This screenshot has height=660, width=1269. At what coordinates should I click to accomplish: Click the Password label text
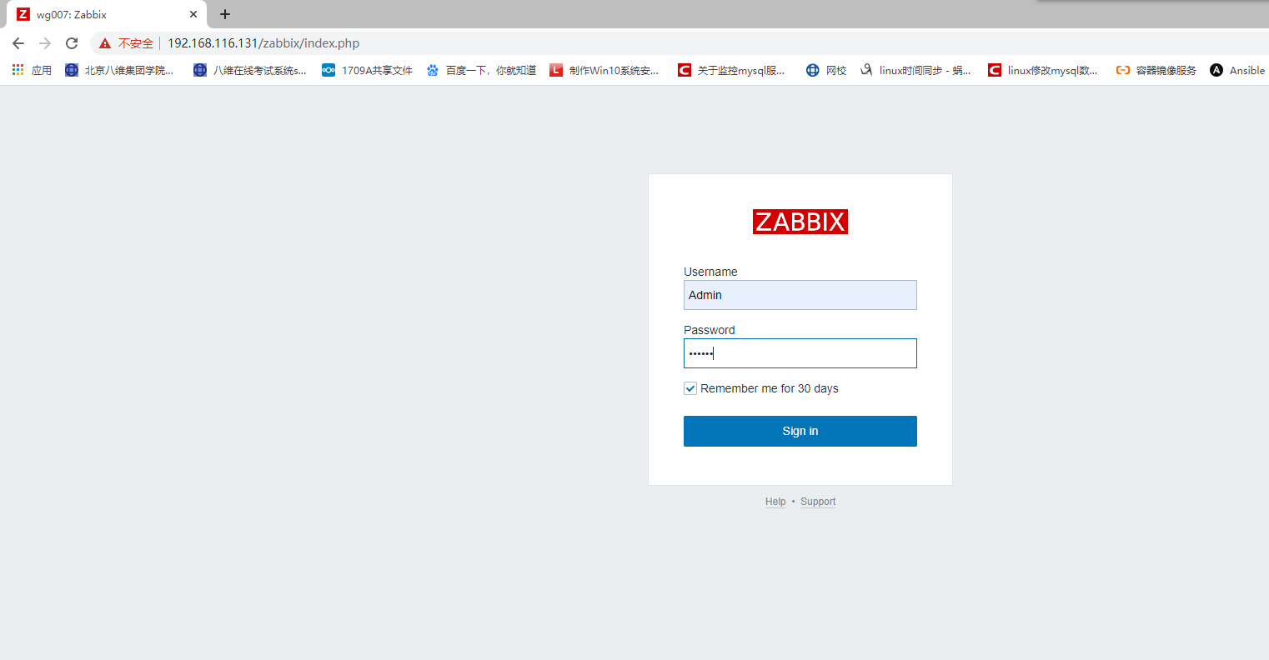point(710,330)
